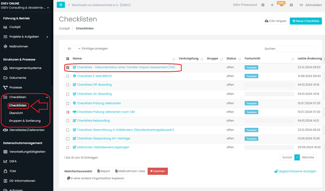Uncheck the Transfer Impact Assessment checklist checkbox
This screenshot has height=191, width=325.
tap(68, 68)
